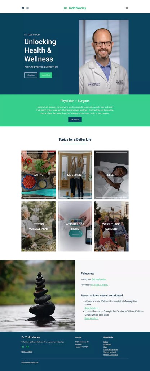This screenshot has width=150, height=371.
Task: Open the Instagram icon in the header
Action: coord(27,8)
